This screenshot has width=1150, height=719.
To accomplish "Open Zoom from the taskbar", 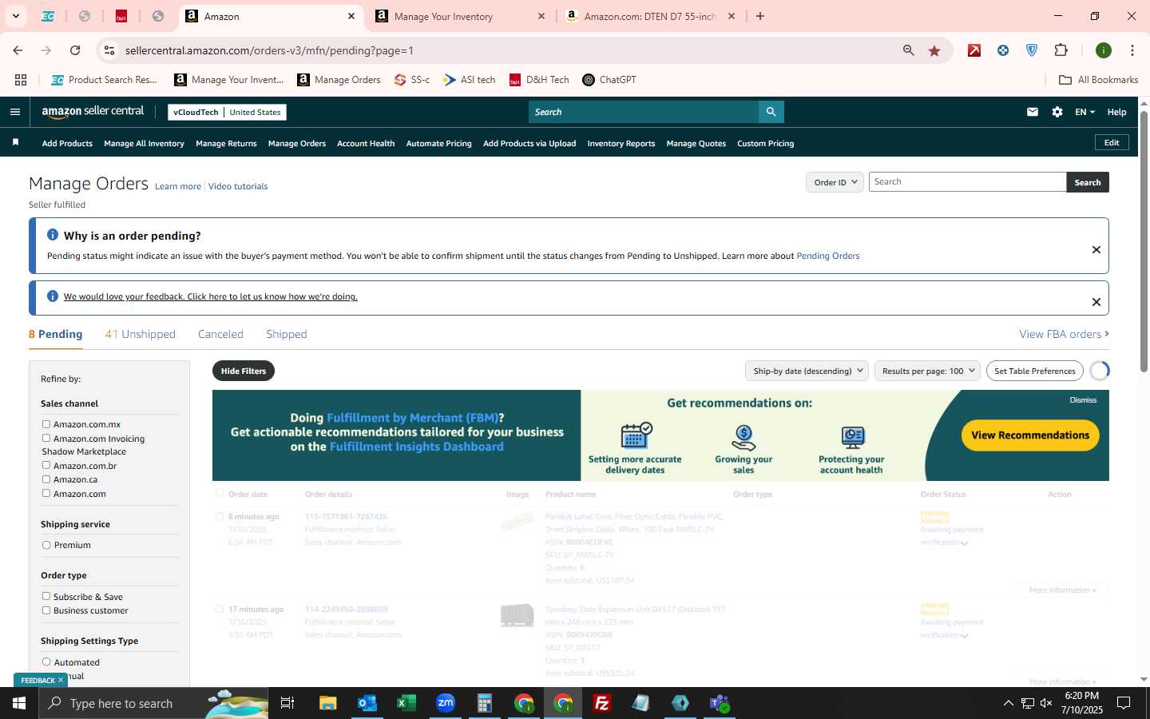I will point(446,703).
